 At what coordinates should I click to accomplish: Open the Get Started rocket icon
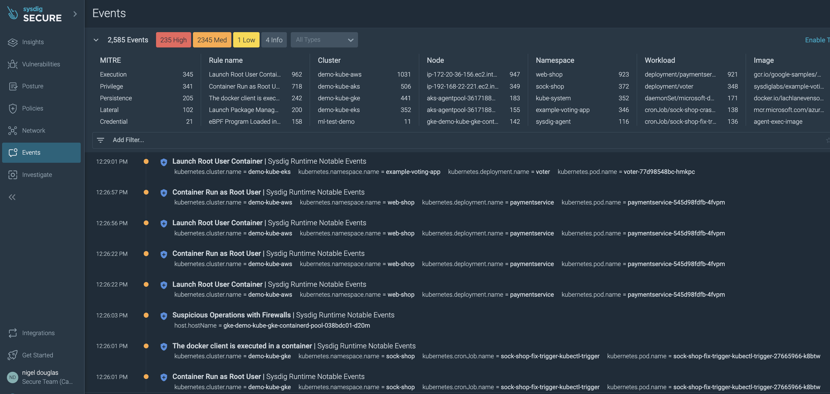pos(13,355)
